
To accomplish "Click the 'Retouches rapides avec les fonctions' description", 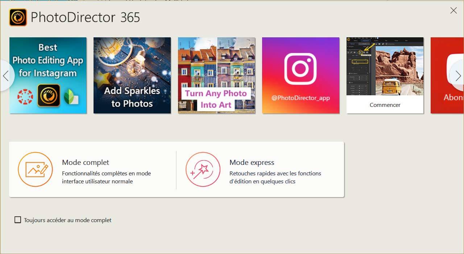I will 275,173.
